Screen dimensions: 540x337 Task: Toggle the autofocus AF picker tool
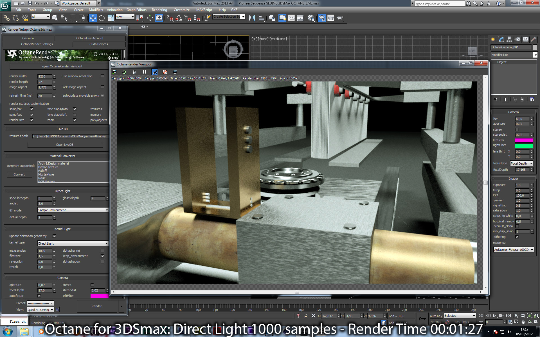pyautogui.click(x=155, y=72)
